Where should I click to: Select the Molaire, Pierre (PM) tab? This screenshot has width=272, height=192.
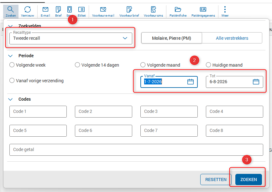[x=171, y=38]
